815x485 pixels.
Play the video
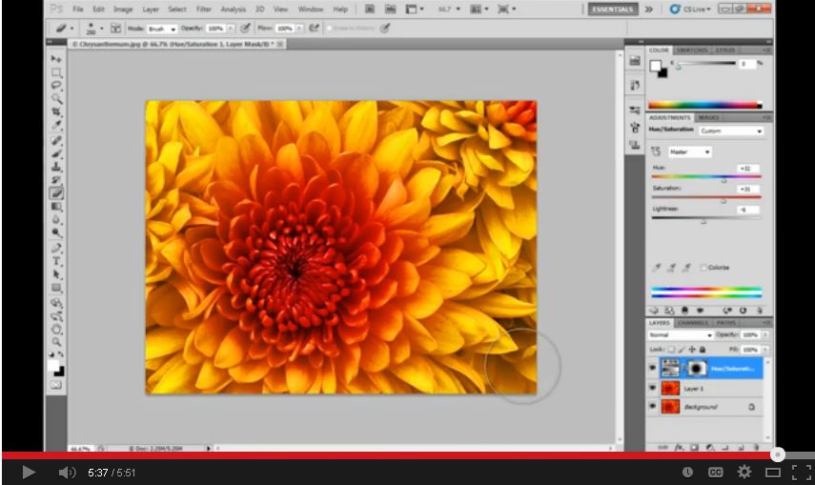pyautogui.click(x=28, y=472)
